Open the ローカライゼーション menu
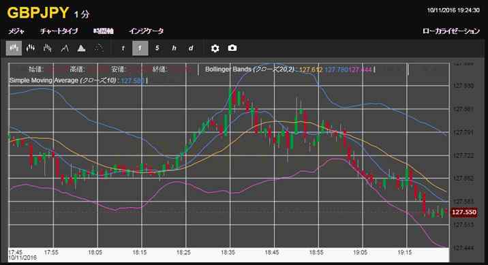This screenshot has height=265, width=488. (451, 31)
